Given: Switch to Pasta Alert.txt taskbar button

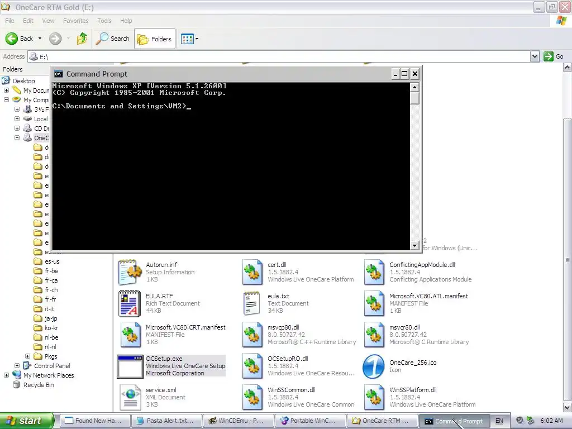Looking at the screenshot, I should pyautogui.click(x=166, y=421).
